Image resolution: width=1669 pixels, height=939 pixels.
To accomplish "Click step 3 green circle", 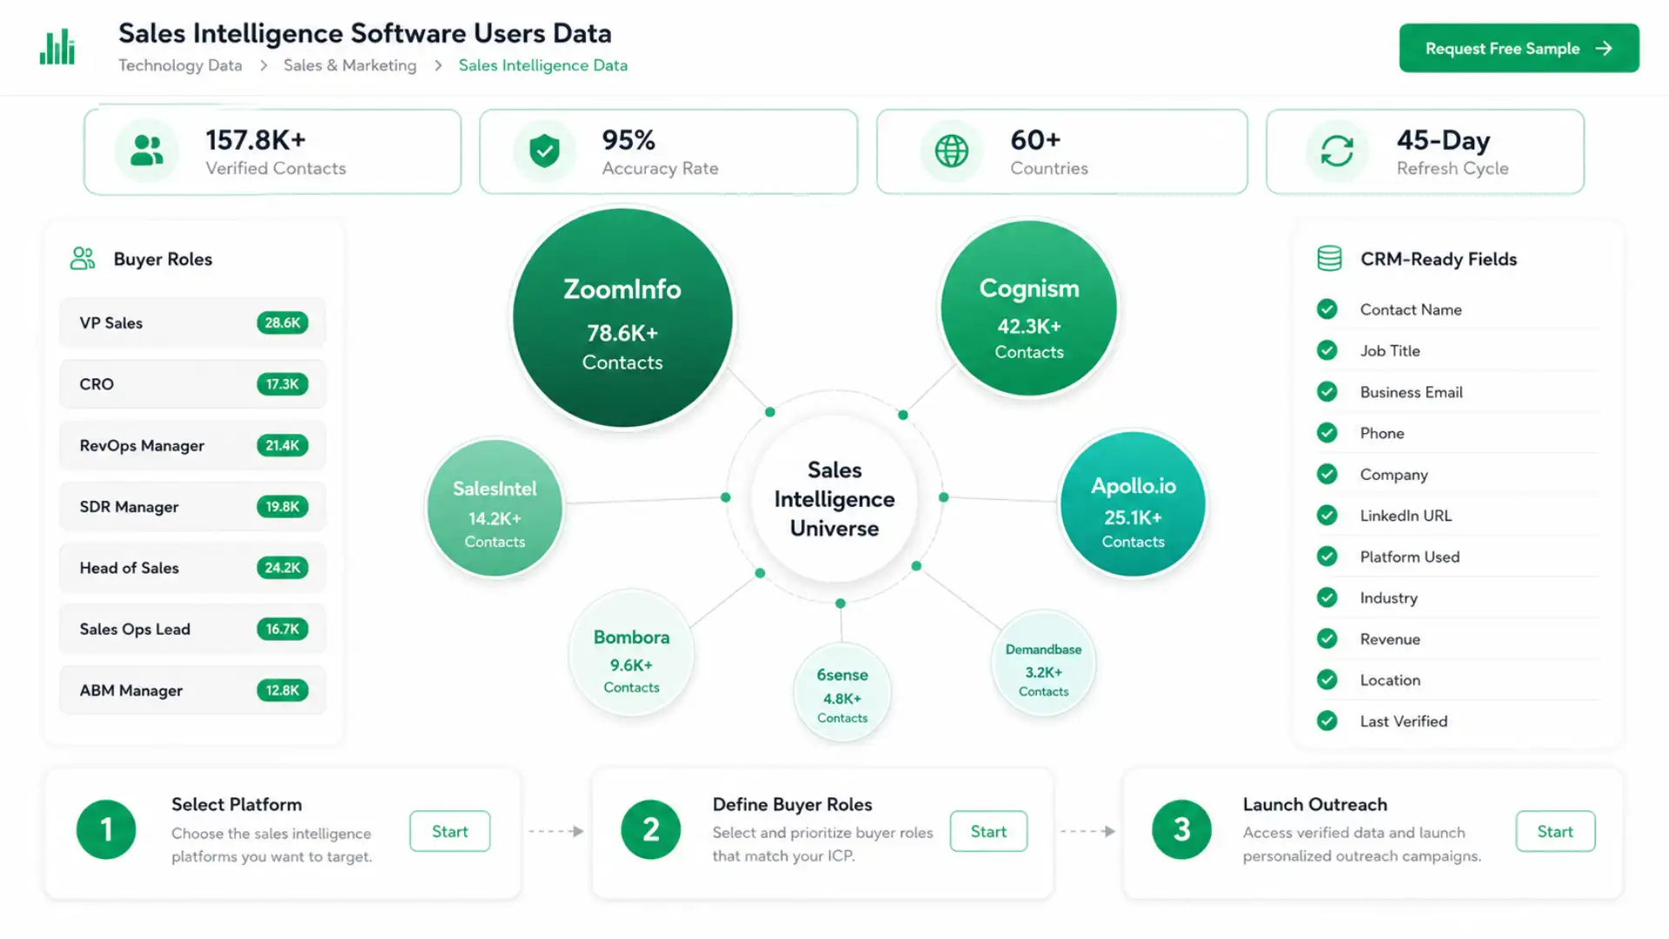I will point(1181,829).
